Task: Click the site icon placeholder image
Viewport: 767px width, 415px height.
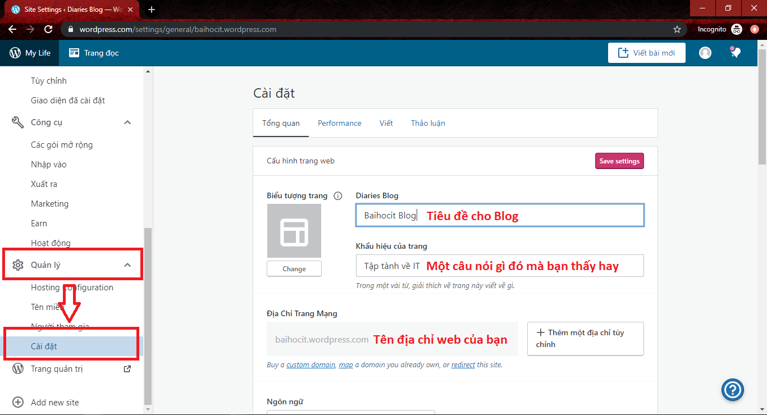Action: [294, 231]
